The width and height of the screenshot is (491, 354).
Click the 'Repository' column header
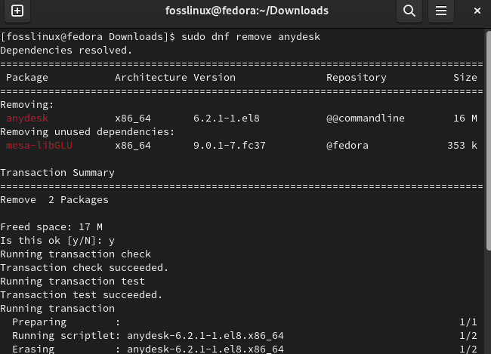click(x=357, y=78)
